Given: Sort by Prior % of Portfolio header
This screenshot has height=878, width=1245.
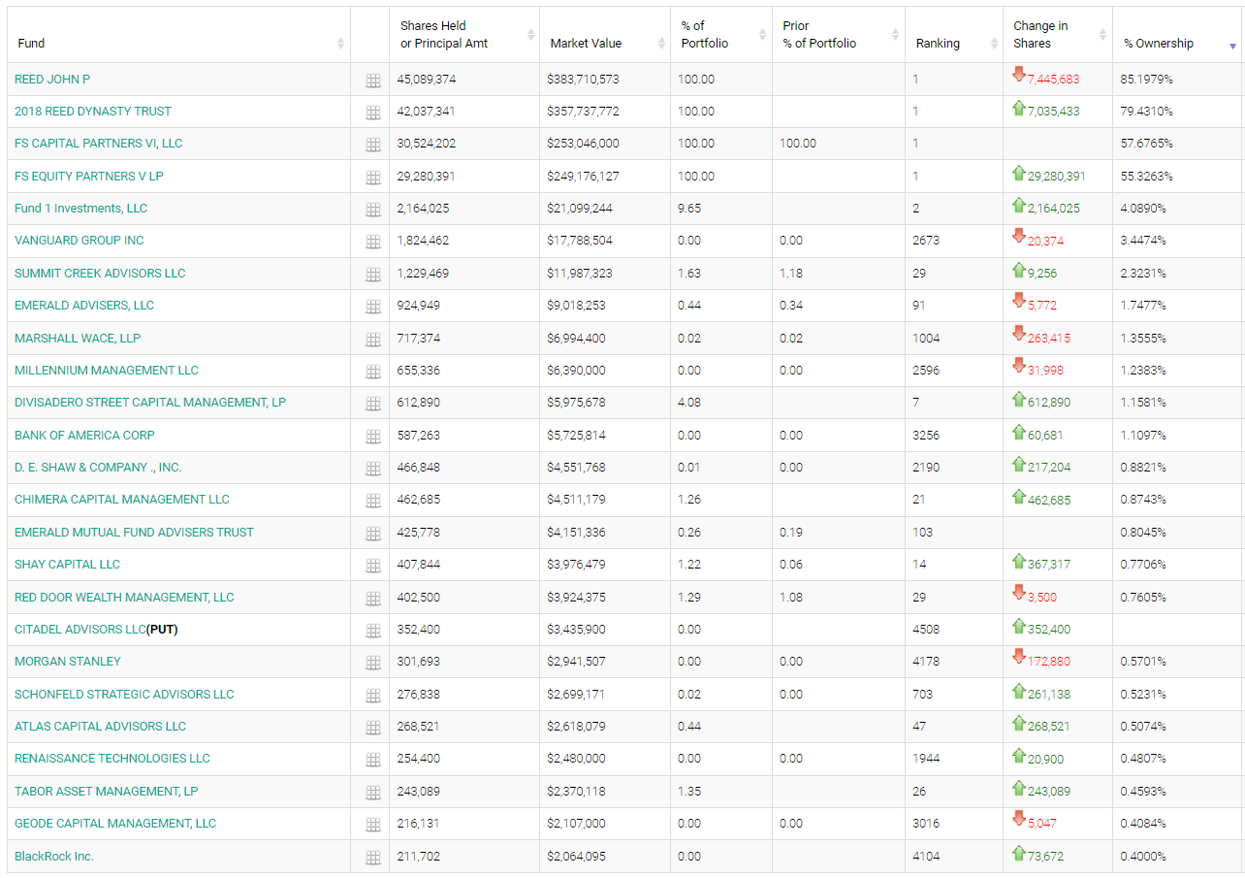Looking at the screenshot, I should (x=839, y=35).
